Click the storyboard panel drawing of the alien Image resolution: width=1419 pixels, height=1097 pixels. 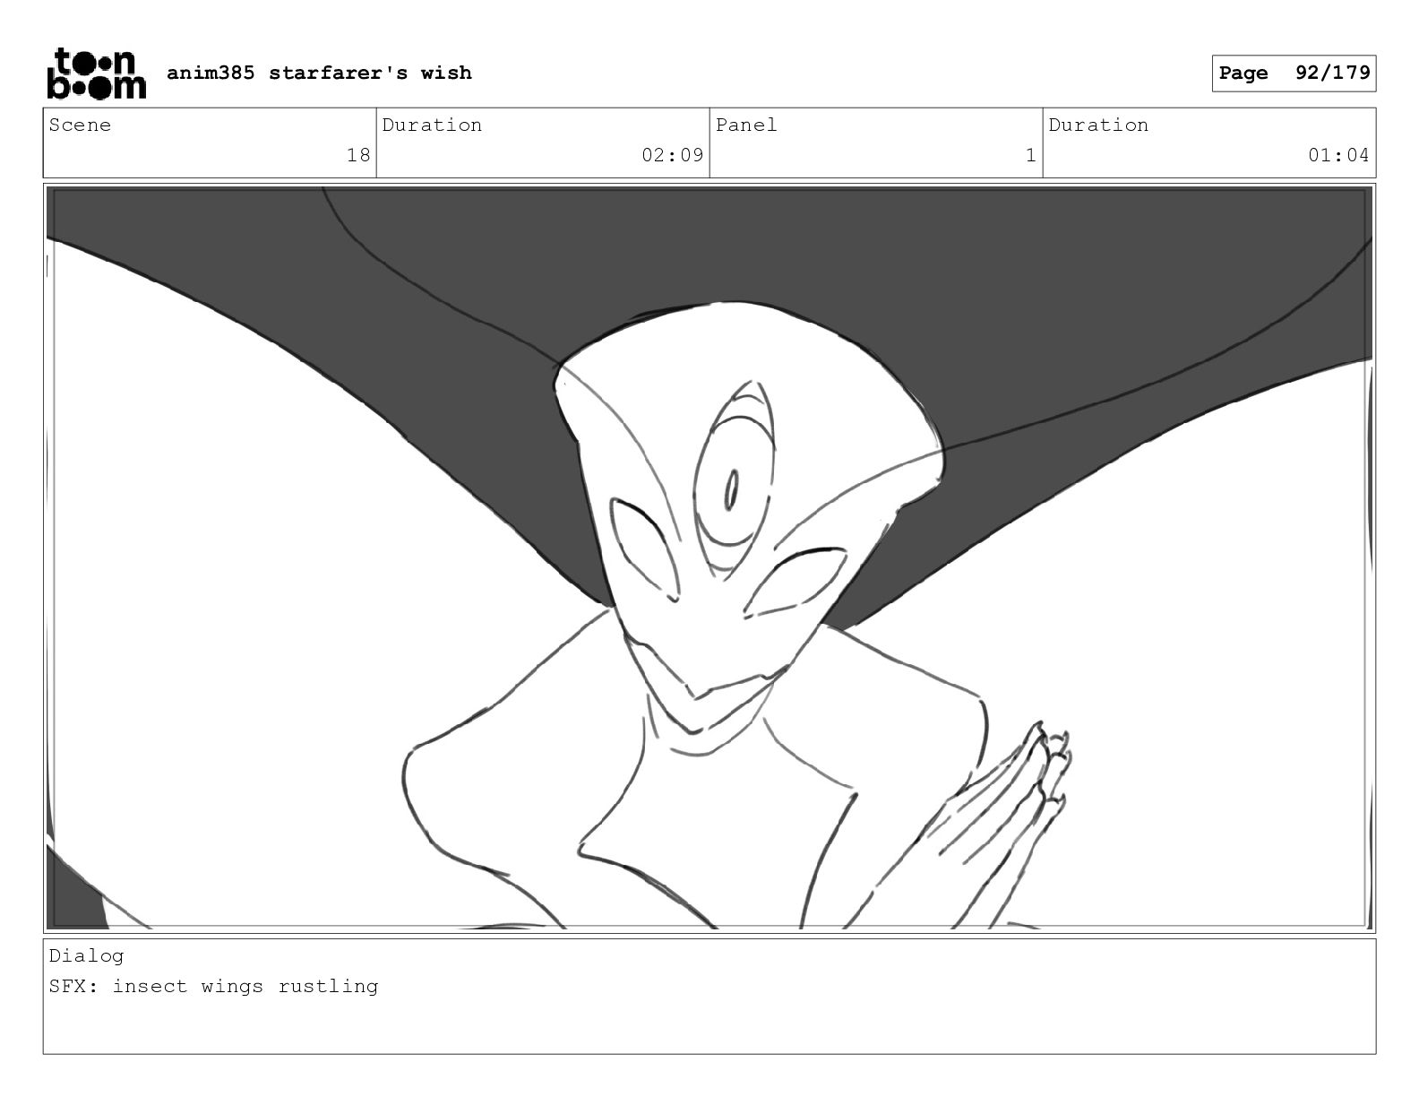click(x=709, y=557)
